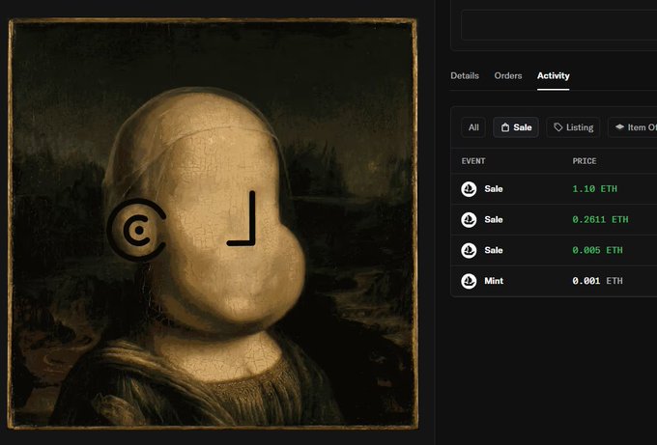This screenshot has width=657, height=445.
Task: Open the Details tab
Action: click(465, 75)
